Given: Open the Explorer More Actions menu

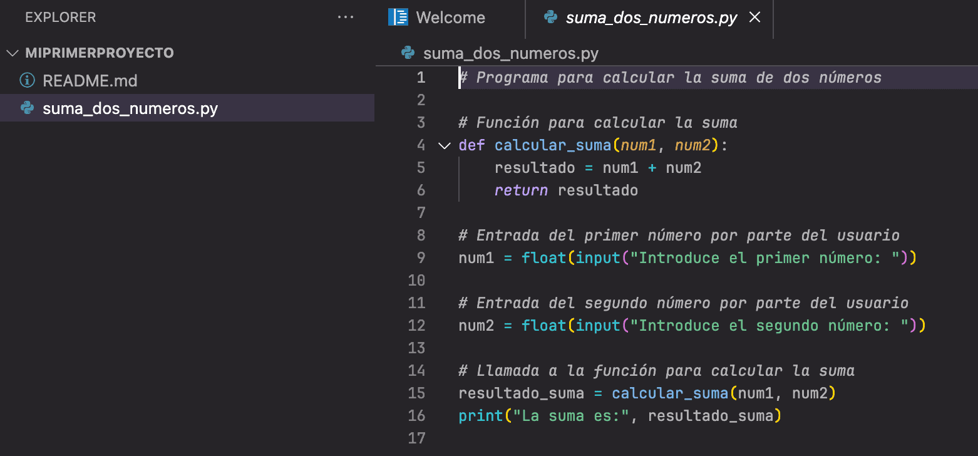Looking at the screenshot, I should pos(346,17).
